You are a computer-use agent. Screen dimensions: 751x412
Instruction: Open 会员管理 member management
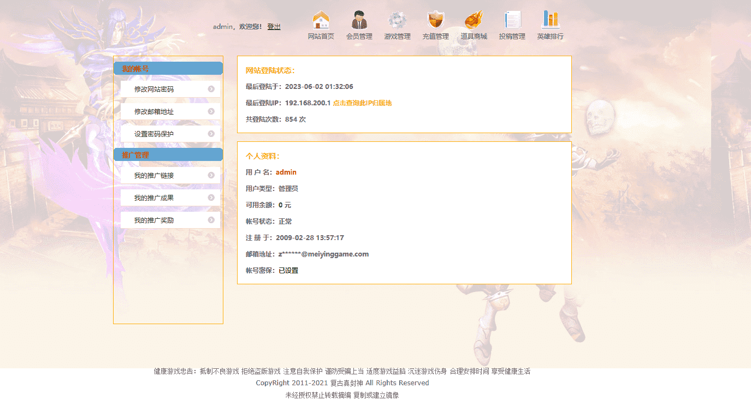[x=359, y=25]
